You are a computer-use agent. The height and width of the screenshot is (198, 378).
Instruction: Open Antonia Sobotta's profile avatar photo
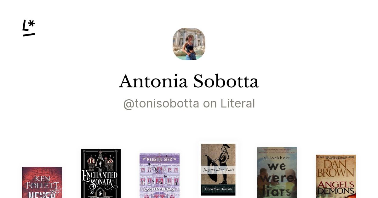(189, 44)
